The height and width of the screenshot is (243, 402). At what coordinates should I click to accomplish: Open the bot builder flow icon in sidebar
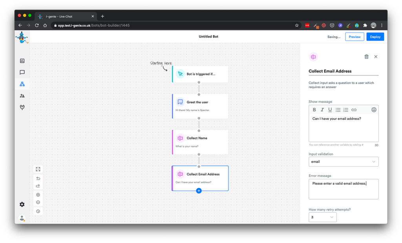(22, 84)
